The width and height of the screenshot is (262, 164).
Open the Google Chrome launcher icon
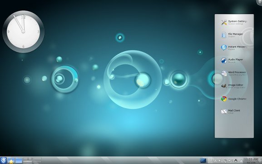click(x=224, y=99)
